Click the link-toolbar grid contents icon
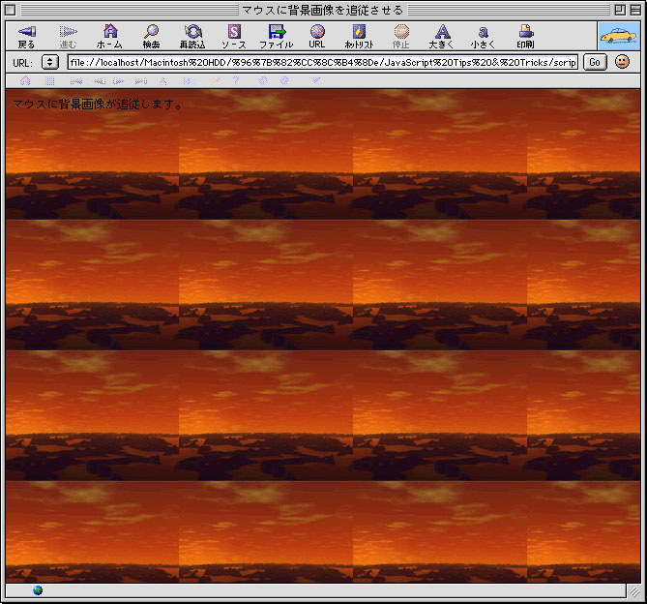This screenshot has width=647, height=604. (x=49, y=81)
